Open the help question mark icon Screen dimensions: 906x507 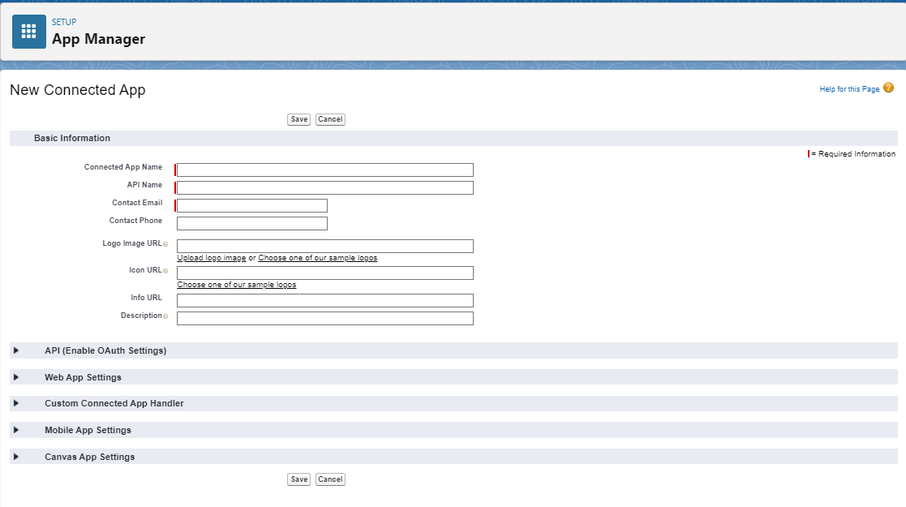889,88
